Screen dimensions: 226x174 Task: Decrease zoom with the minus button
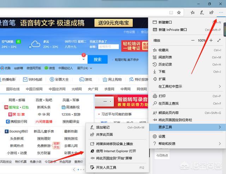click(193, 40)
